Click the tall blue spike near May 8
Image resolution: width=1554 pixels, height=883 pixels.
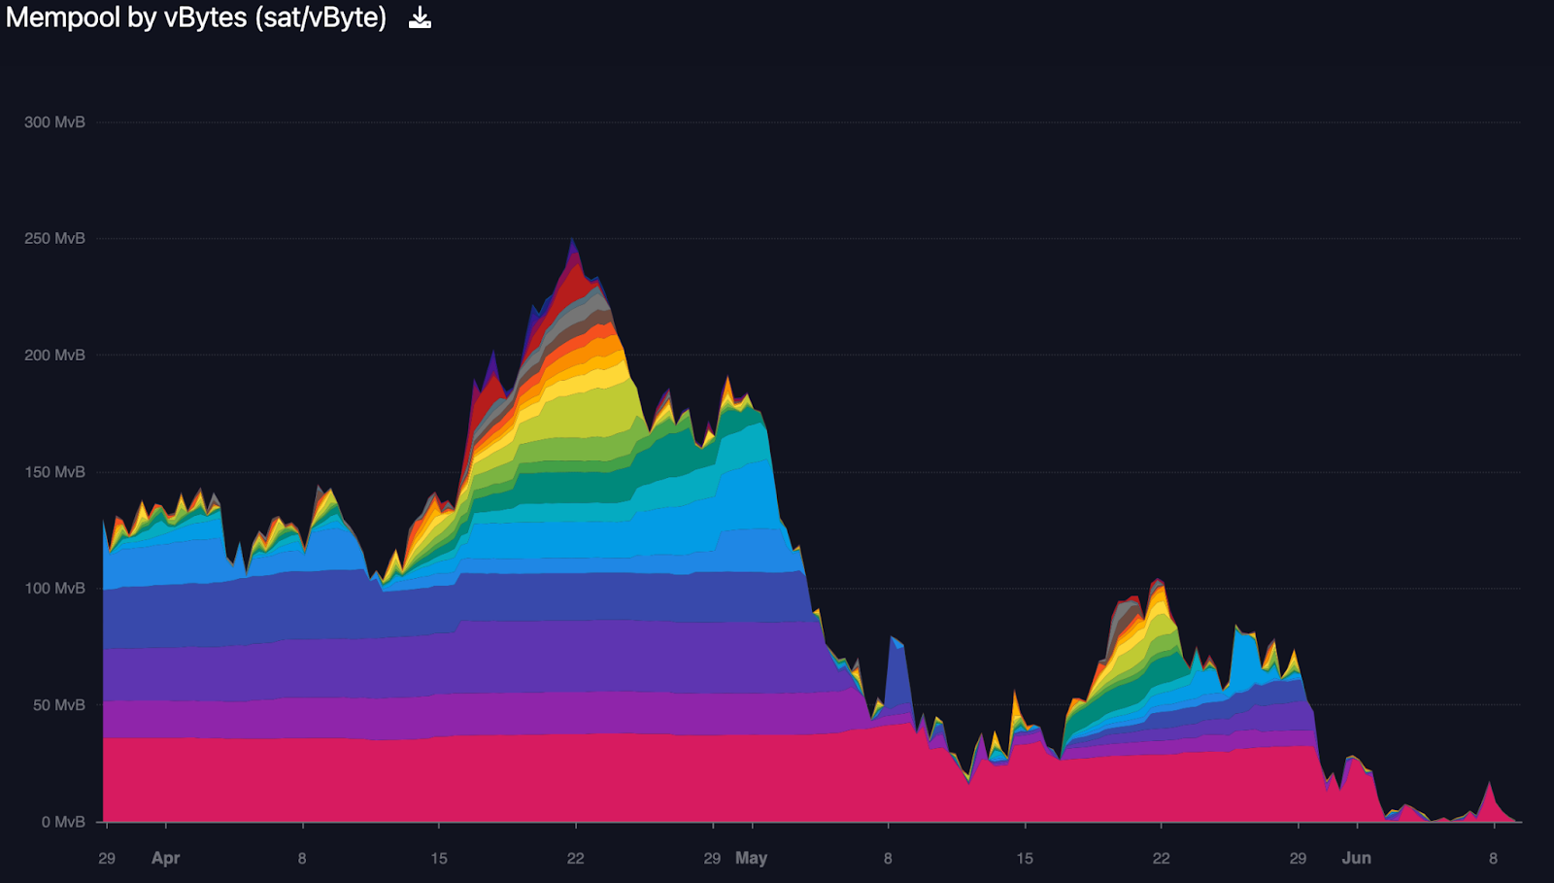pos(895,670)
